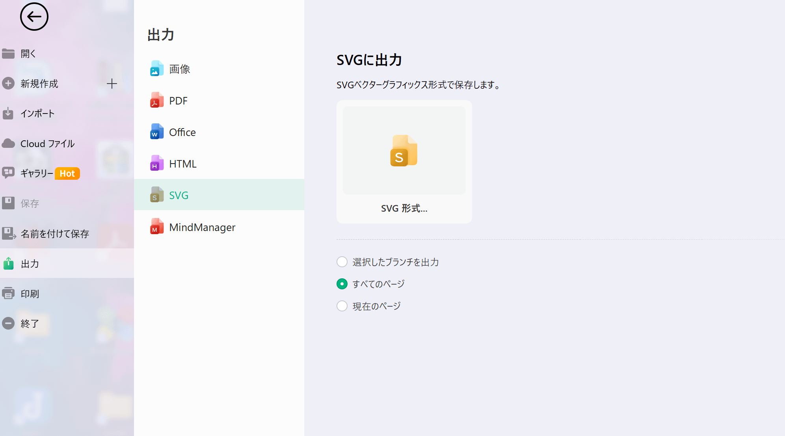Click the minus circle icon for 終了
785x436 pixels.
(x=8, y=323)
